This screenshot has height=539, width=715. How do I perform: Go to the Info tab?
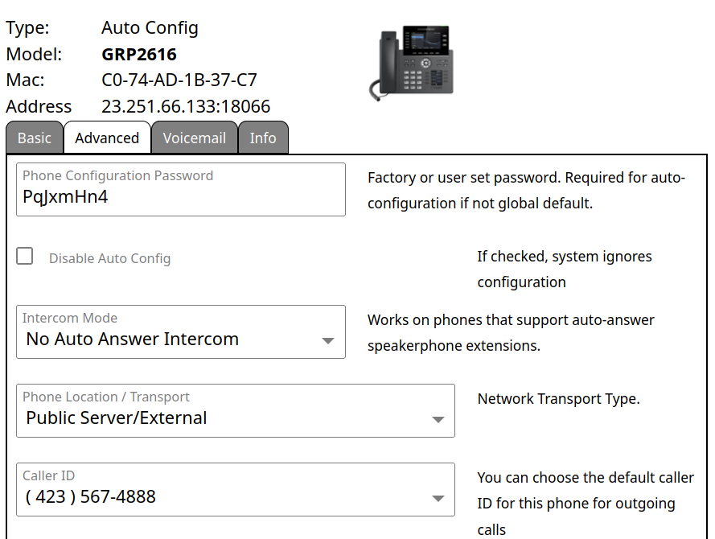tap(263, 138)
